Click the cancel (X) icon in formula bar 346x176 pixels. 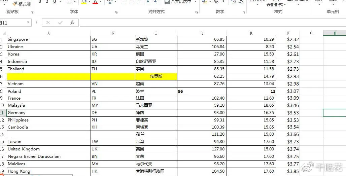[x=48, y=23]
